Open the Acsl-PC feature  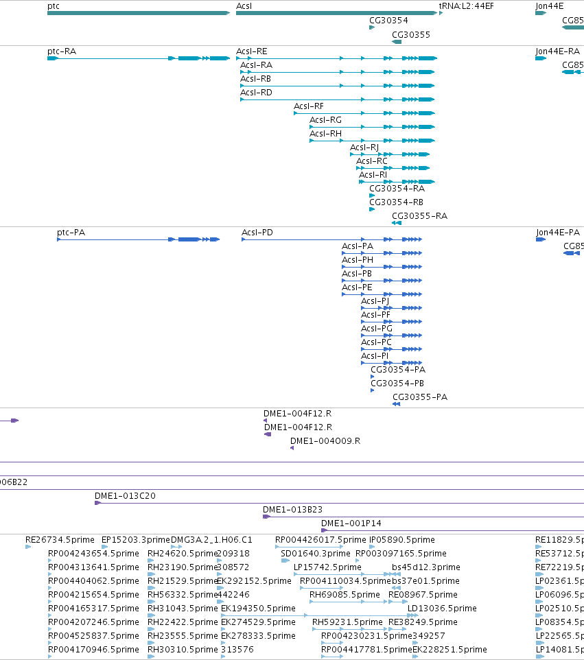tap(392, 349)
